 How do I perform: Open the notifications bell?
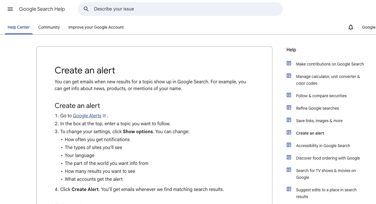351,27
